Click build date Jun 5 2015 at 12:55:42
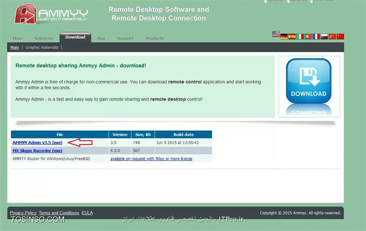366x231 pixels. tap(178, 143)
